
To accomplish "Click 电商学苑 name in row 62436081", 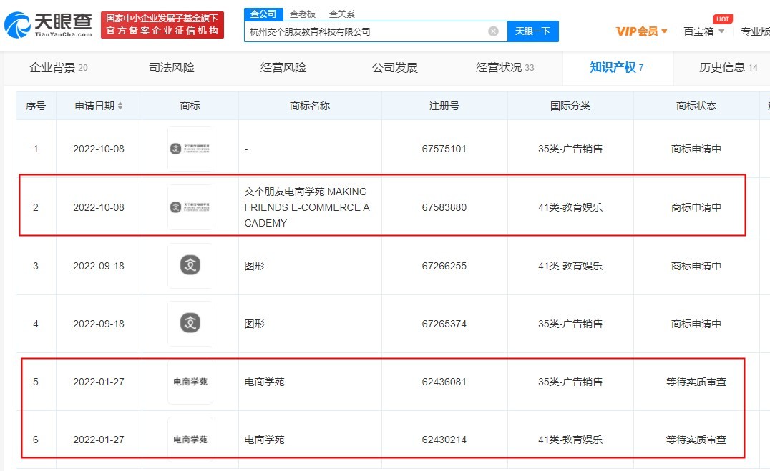I will pos(264,382).
